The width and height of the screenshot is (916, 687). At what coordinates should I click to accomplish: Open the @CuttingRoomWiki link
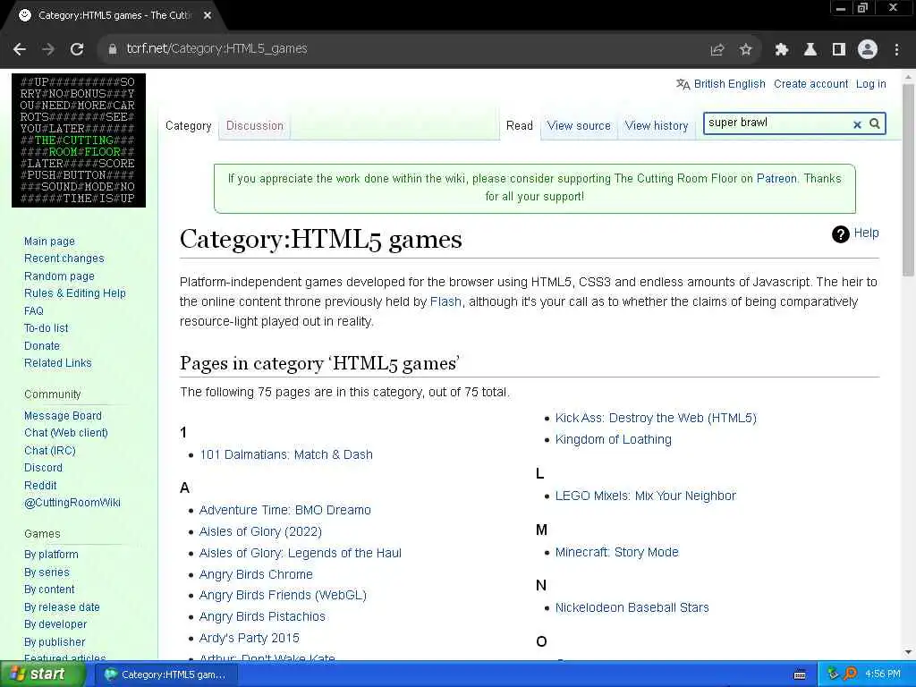72,503
